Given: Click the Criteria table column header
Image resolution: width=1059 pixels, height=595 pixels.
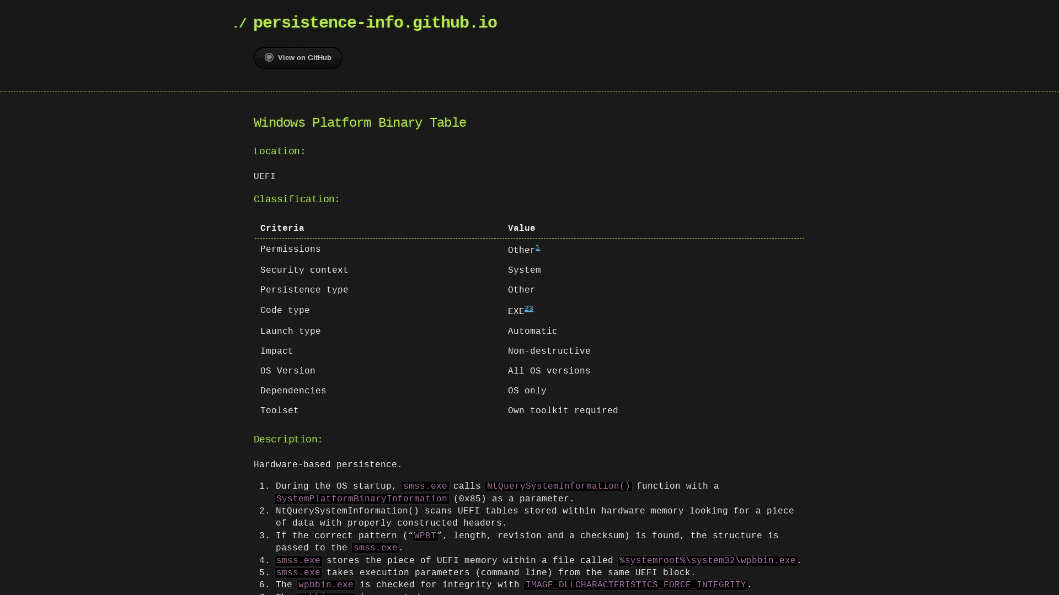Looking at the screenshot, I should 282,228.
